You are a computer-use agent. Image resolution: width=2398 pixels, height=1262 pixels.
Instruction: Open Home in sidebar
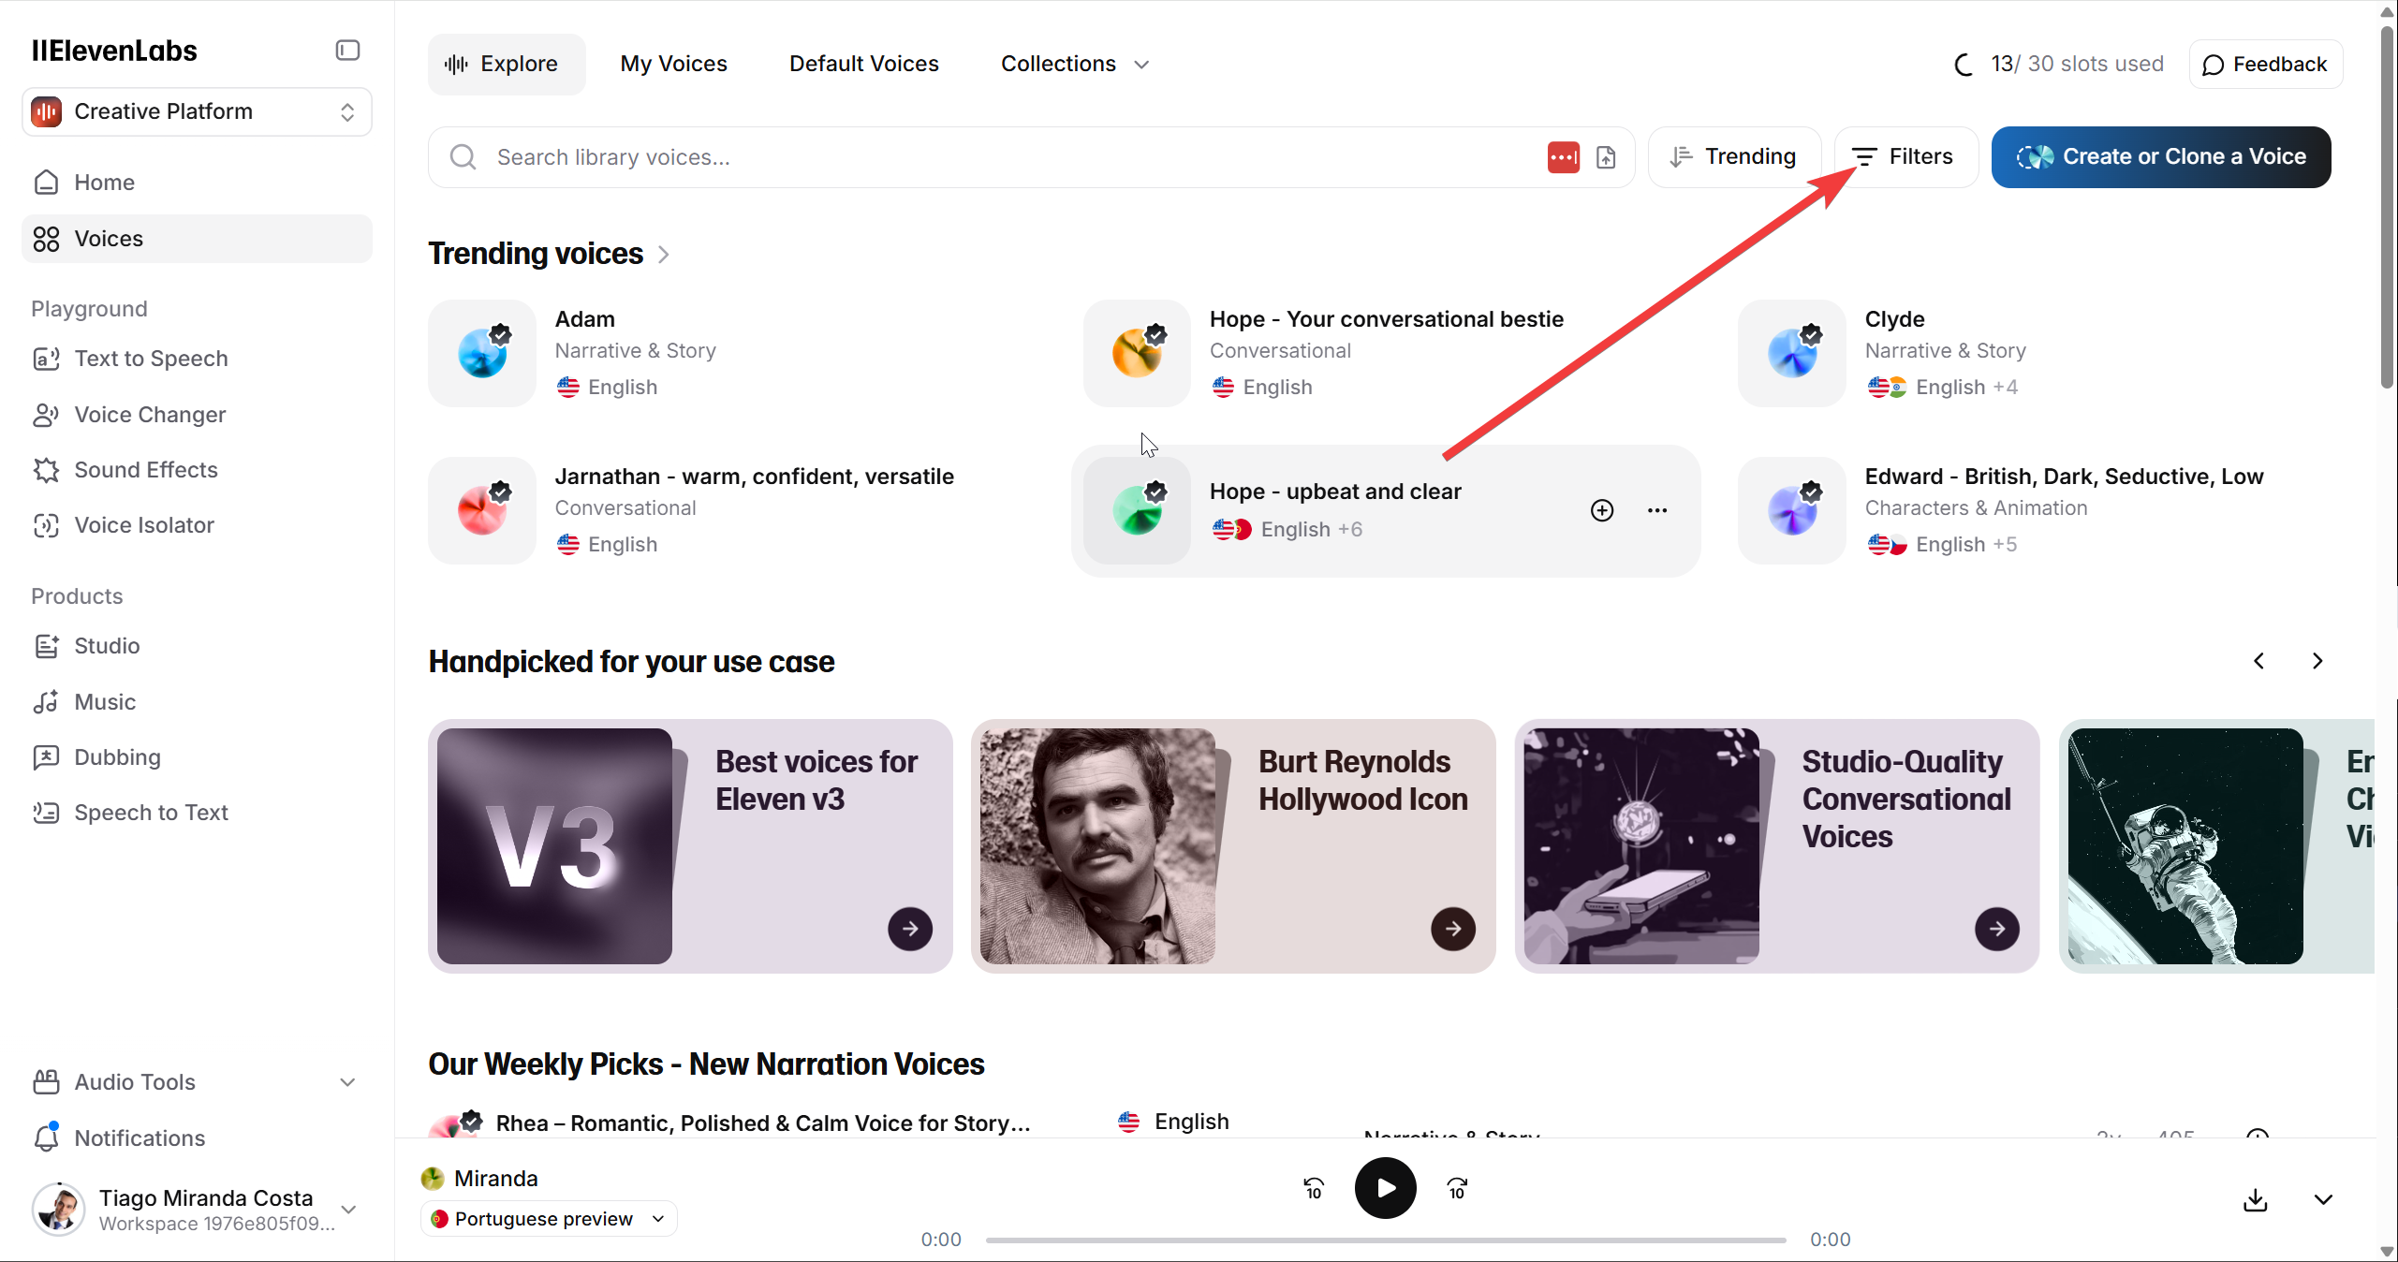pos(197,183)
